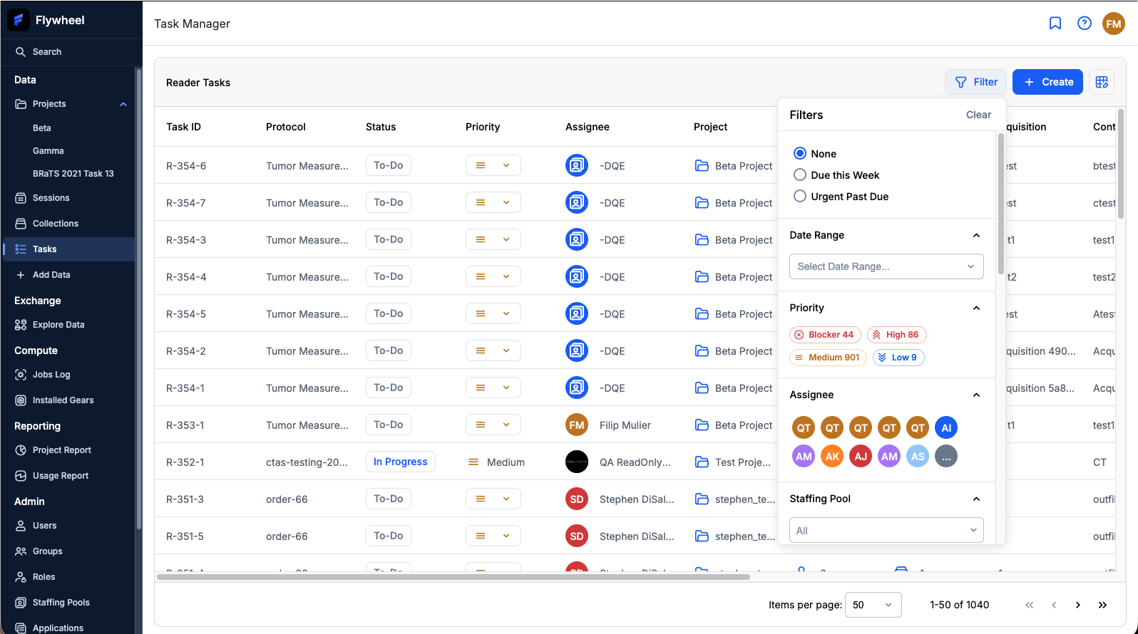1138x634 pixels.
Task: Filter by AI assignee avatar
Action: click(946, 427)
